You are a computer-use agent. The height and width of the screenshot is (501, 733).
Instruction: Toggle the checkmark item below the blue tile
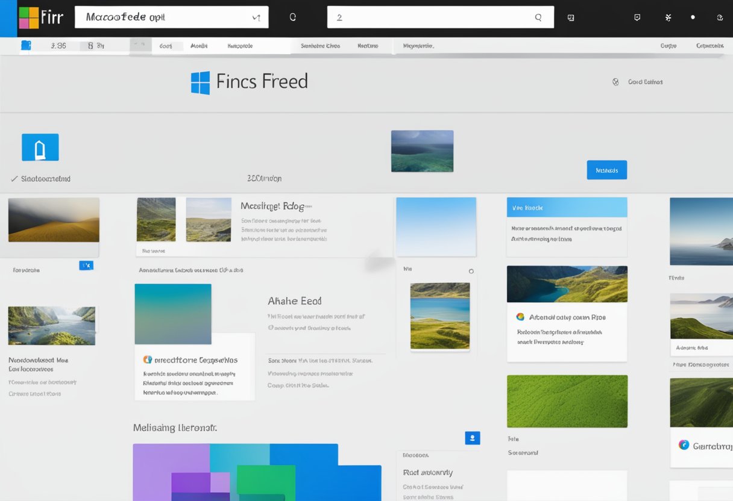tap(14, 179)
